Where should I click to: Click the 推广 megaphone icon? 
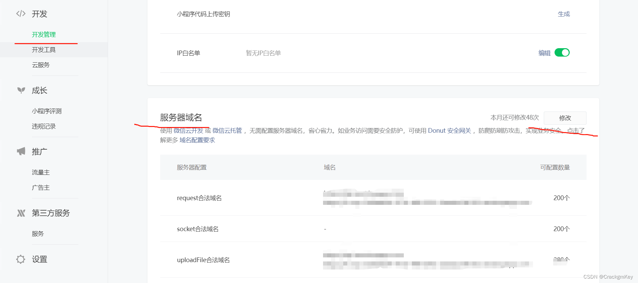21,152
